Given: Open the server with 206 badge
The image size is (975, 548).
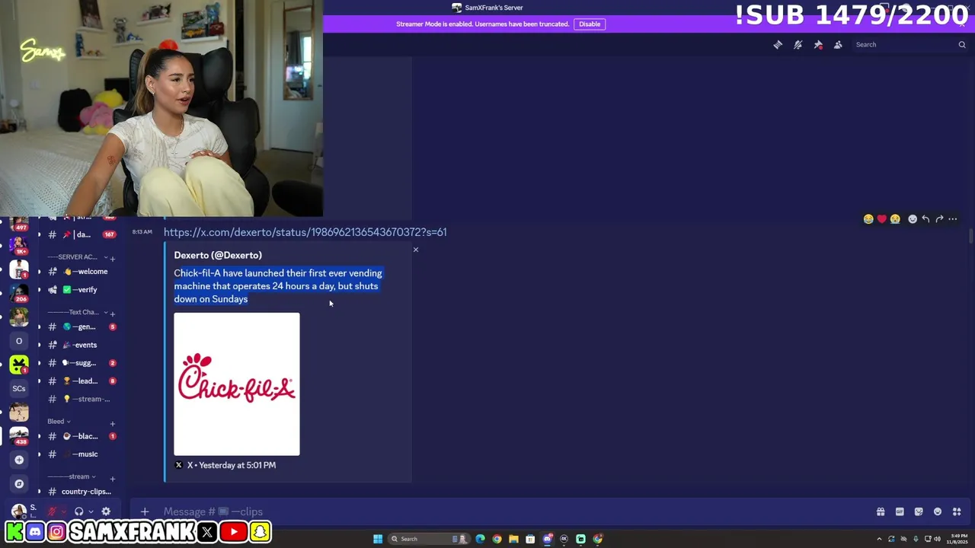Looking at the screenshot, I should [x=19, y=292].
